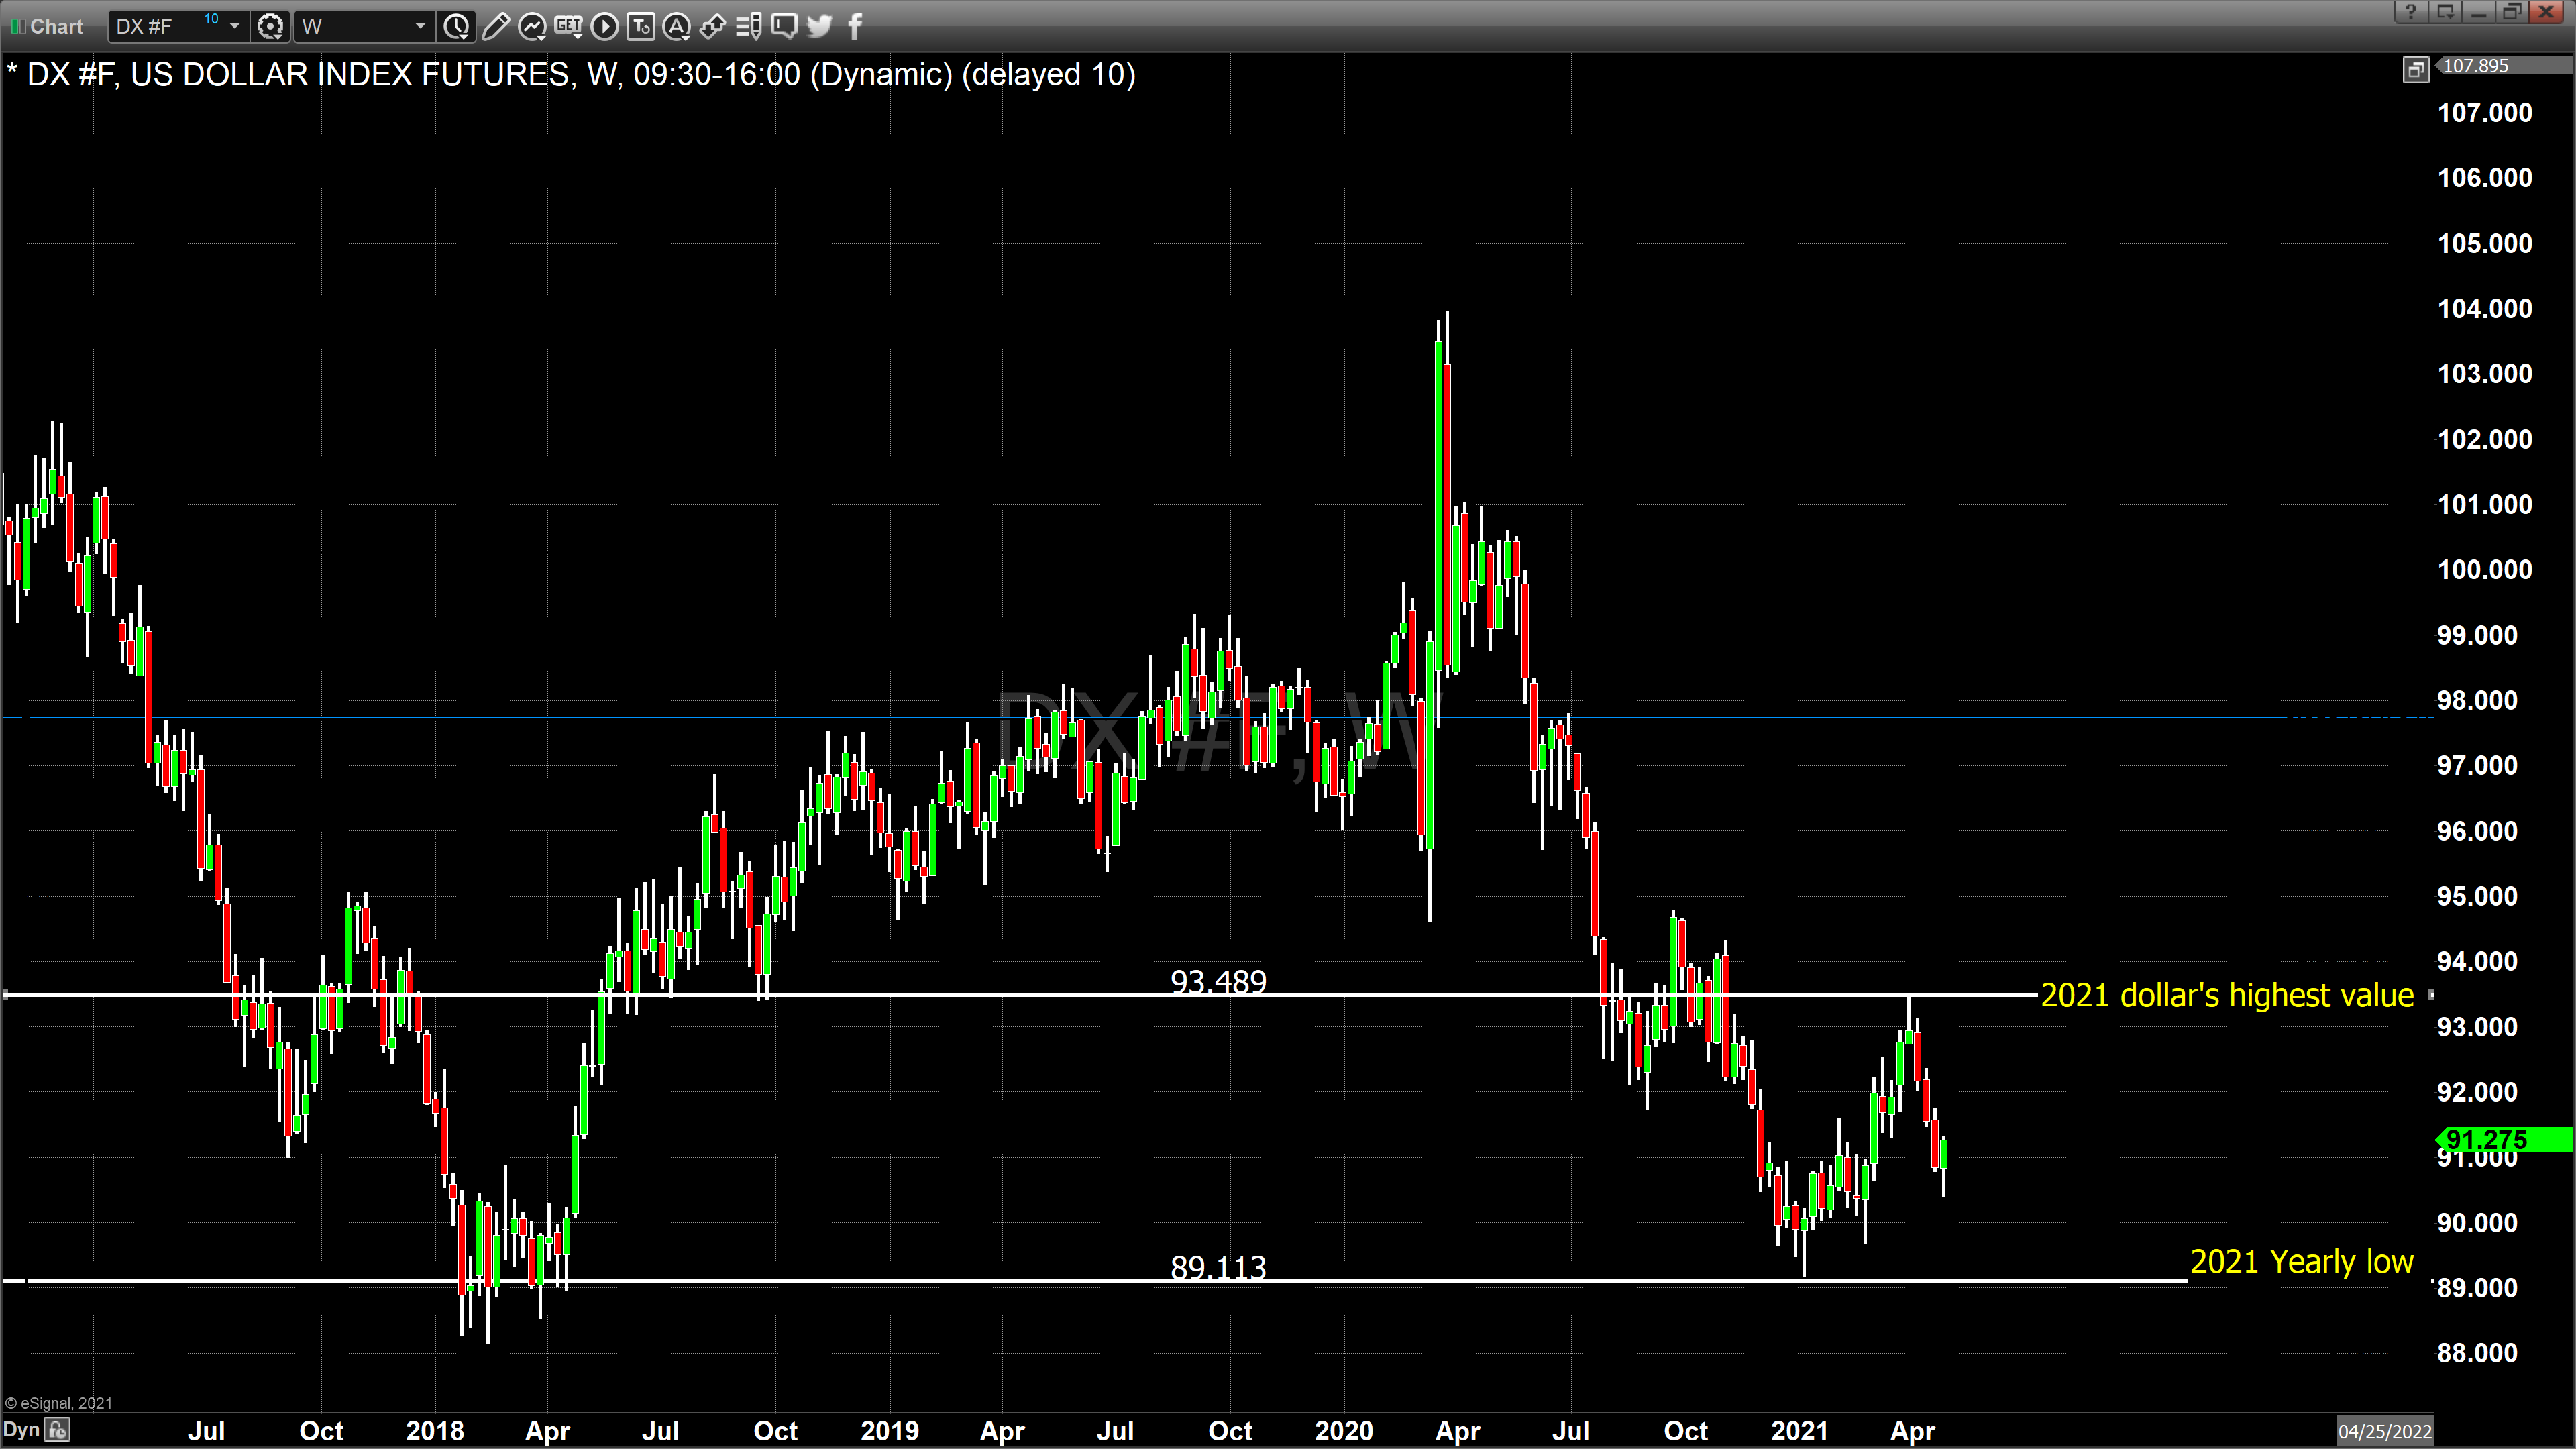Click the text reset 'T' icon

640,27
